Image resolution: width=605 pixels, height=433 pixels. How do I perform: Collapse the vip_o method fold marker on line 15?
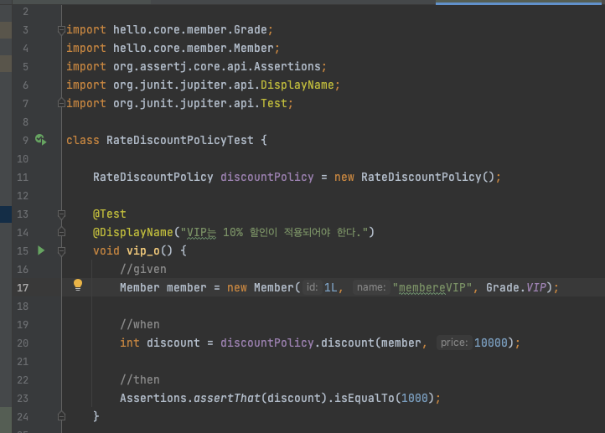tap(61, 250)
